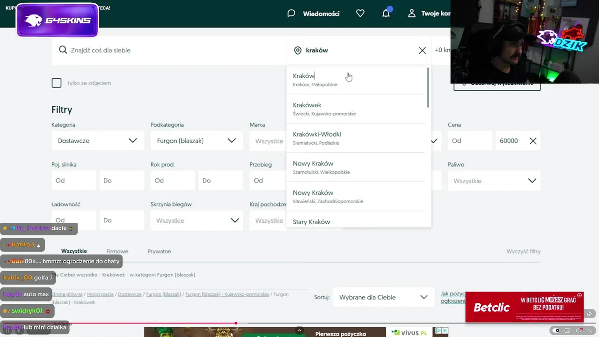
Task: Clear the kraków location with X
Action: [x=422, y=51]
